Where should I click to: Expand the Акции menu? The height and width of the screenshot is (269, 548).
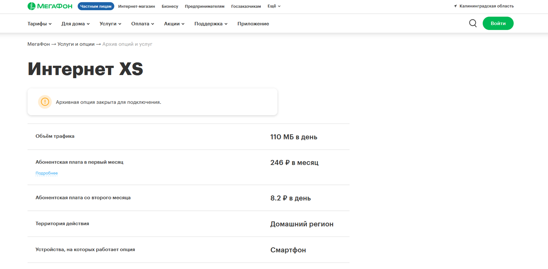coord(174,24)
